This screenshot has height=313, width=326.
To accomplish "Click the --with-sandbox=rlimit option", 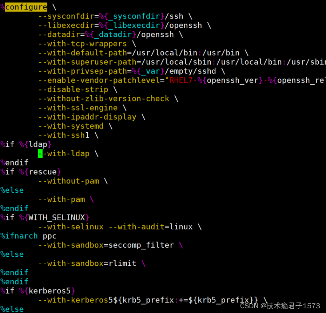I will pyautogui.click(x=87, y=263).
